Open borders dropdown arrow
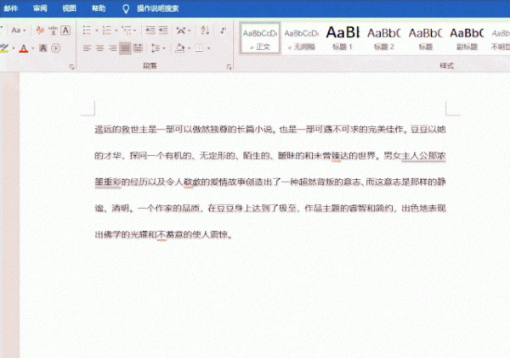 coord(208,48)
